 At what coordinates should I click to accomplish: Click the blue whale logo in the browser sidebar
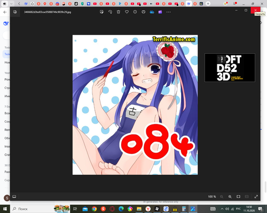point(6,23)
